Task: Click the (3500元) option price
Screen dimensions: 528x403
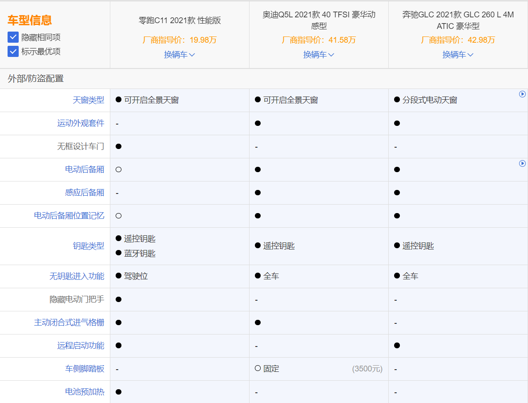Action: [367, 369]
